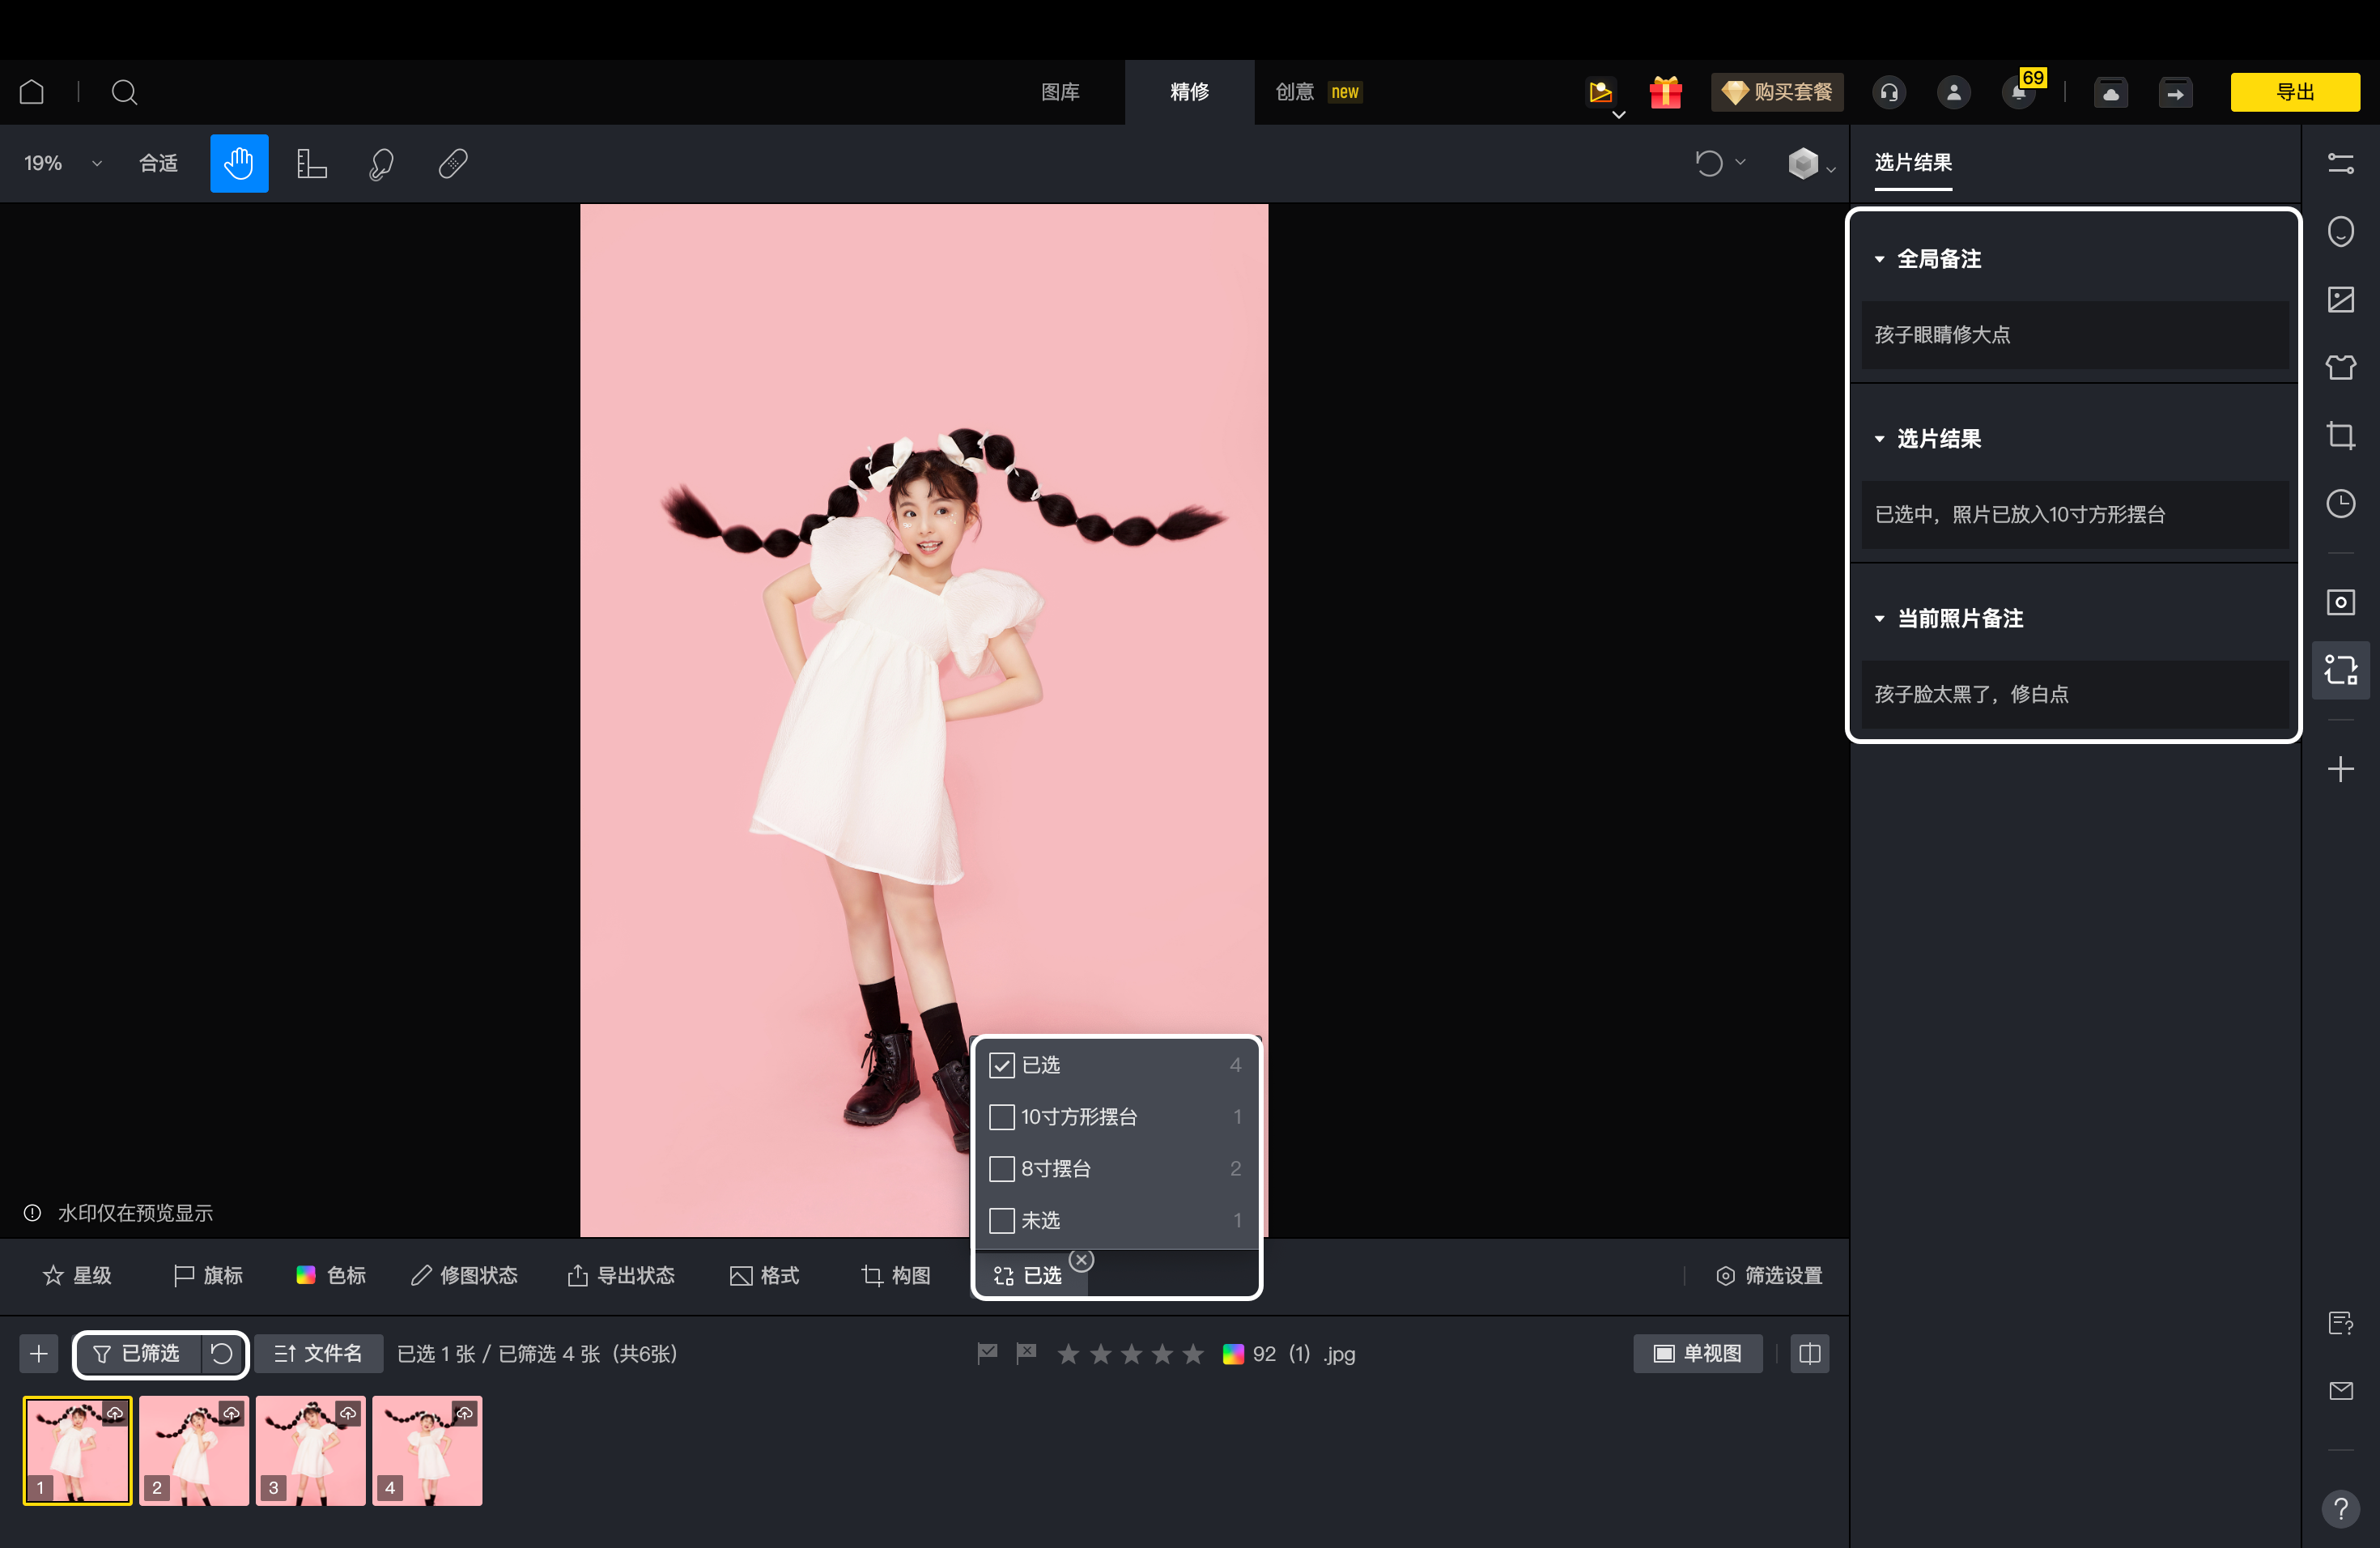Open the 色标 color label filter

pos(331,1275)
